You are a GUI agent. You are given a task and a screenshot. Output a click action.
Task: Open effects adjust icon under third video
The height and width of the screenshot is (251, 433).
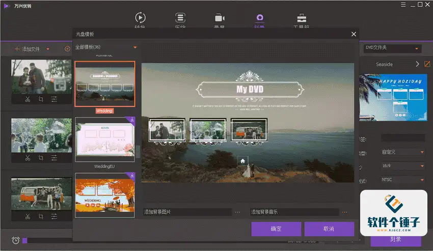(54, 216)
